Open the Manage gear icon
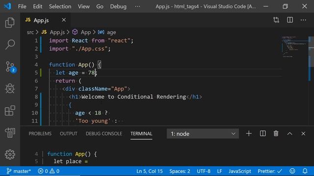The width and height of the screenshot is (314, 176). [x=10, y=154]
